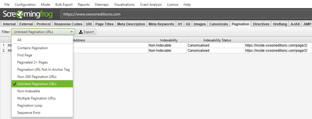Sort by Indexability Status column header
The width and height of the screenshot is (312, 119).
217,40
